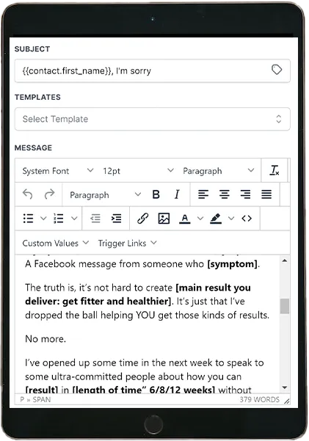Image resolution: width=309 pixels, height=441 pixels.
Task: Toggle italic formatting
Action: click(177, 194)
